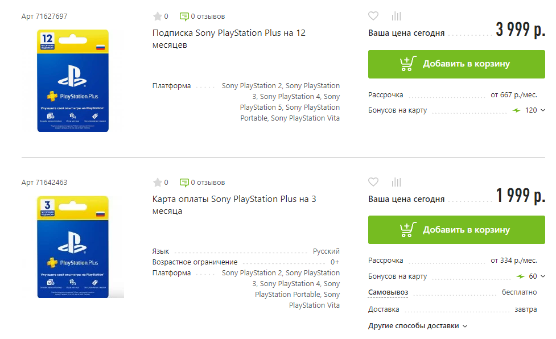Click the 3-month PlayStation Plus card image
556x339 pixels.
[x=73, y=247]
